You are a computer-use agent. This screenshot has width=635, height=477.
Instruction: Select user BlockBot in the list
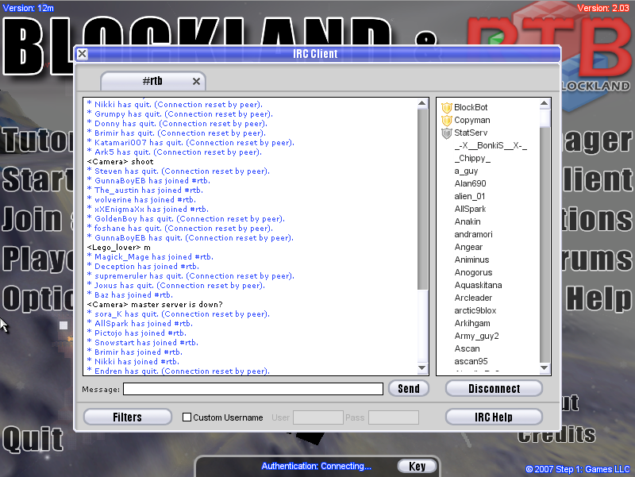[x=471, y=107]
